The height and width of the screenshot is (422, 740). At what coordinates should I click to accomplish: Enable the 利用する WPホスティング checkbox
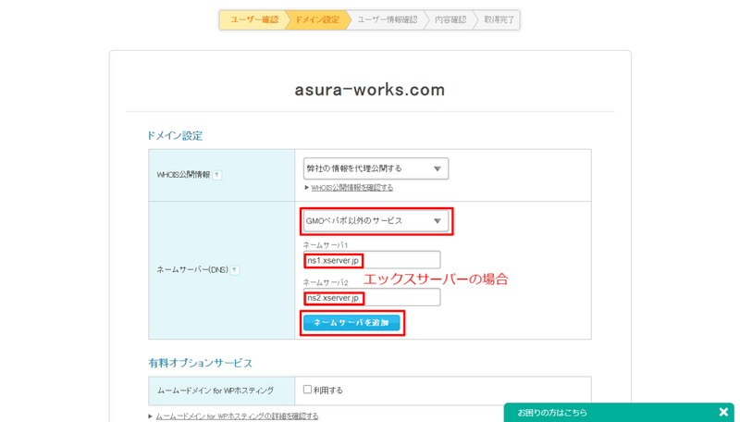307,390
